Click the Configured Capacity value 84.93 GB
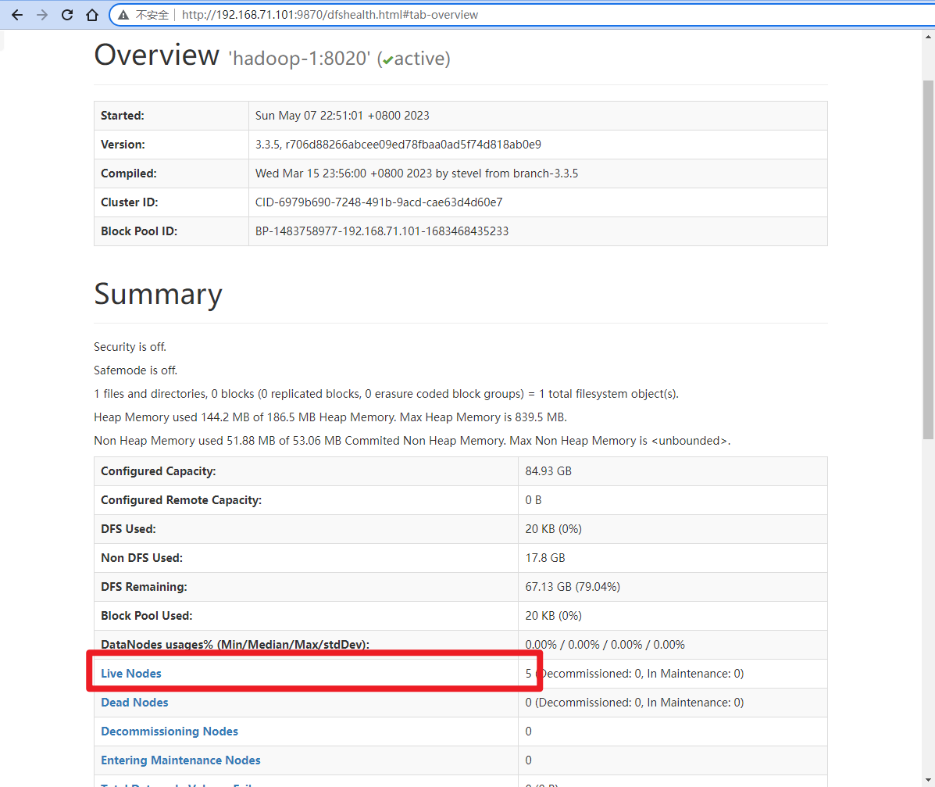 pos(548,470)
